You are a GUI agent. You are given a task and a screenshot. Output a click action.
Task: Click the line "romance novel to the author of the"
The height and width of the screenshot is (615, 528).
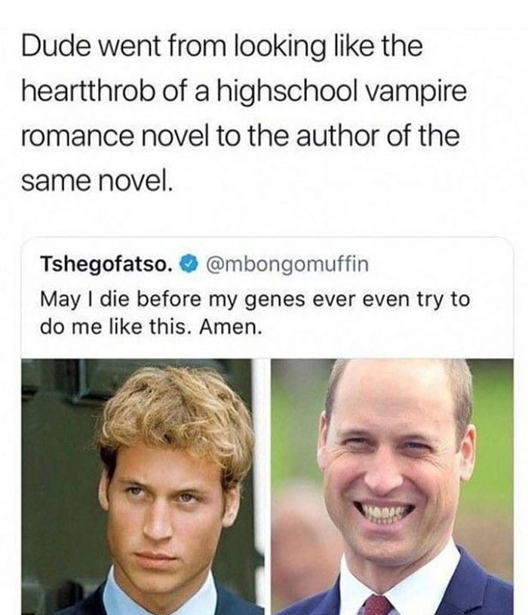click(241, 137)
